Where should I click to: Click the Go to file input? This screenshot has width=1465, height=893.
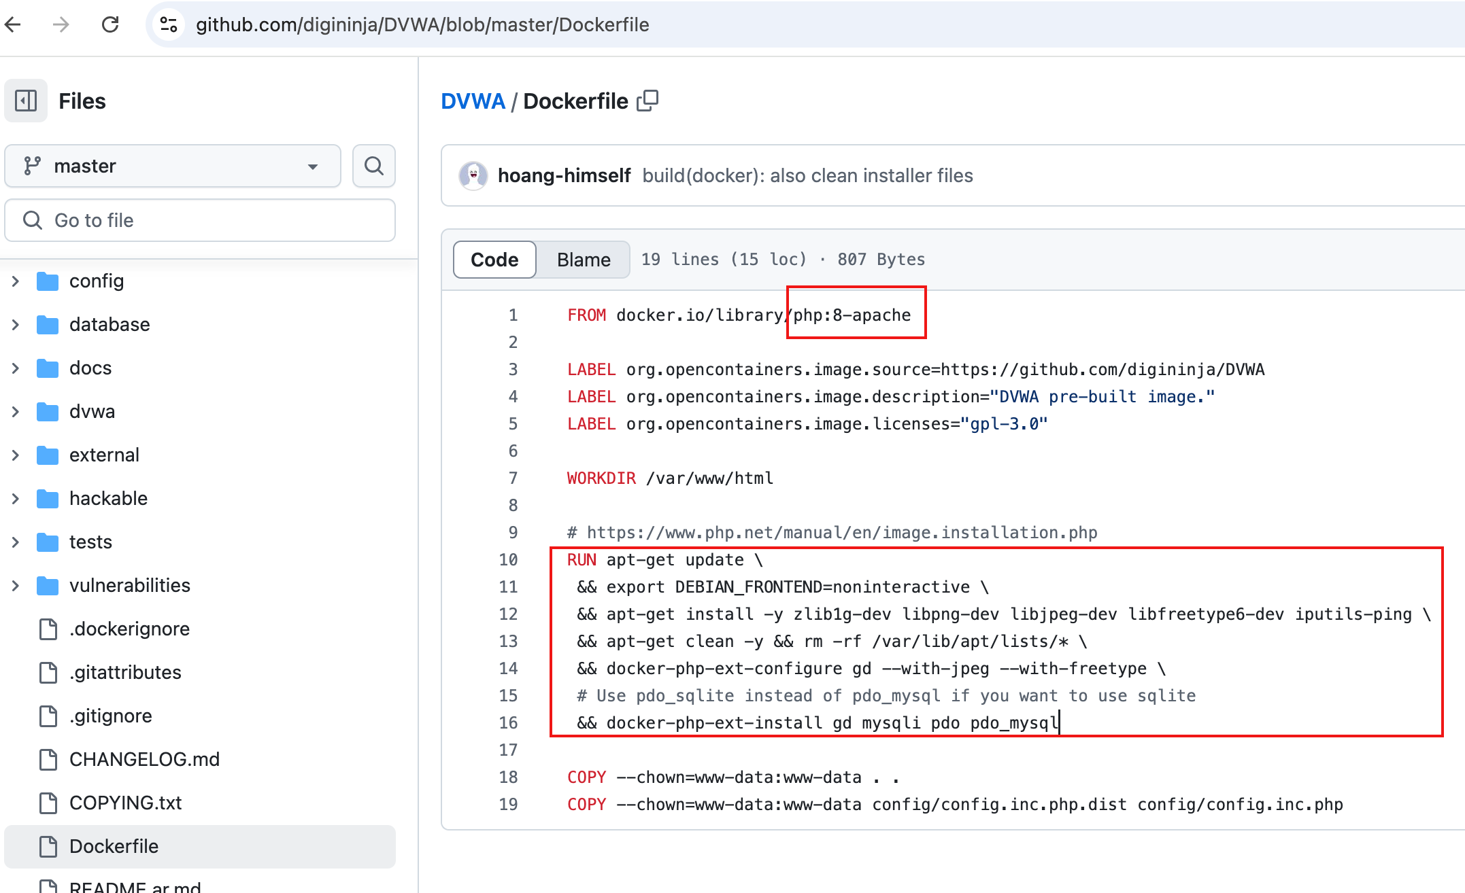coord(200,220)
